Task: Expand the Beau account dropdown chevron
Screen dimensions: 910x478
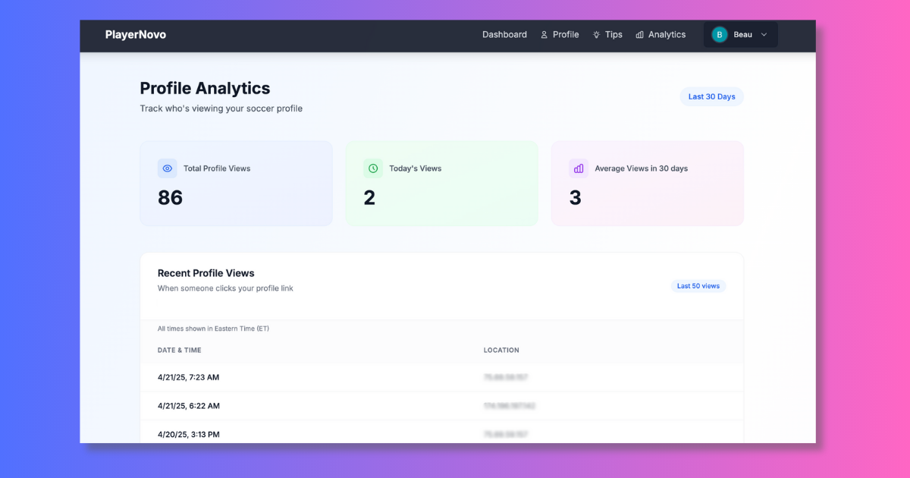Action: point(763,34)
